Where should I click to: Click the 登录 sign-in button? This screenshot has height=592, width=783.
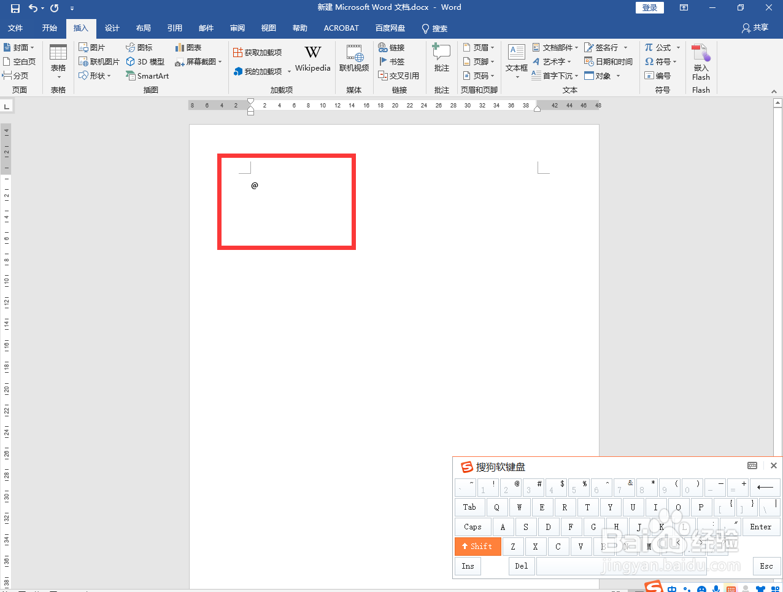(650, 8)
